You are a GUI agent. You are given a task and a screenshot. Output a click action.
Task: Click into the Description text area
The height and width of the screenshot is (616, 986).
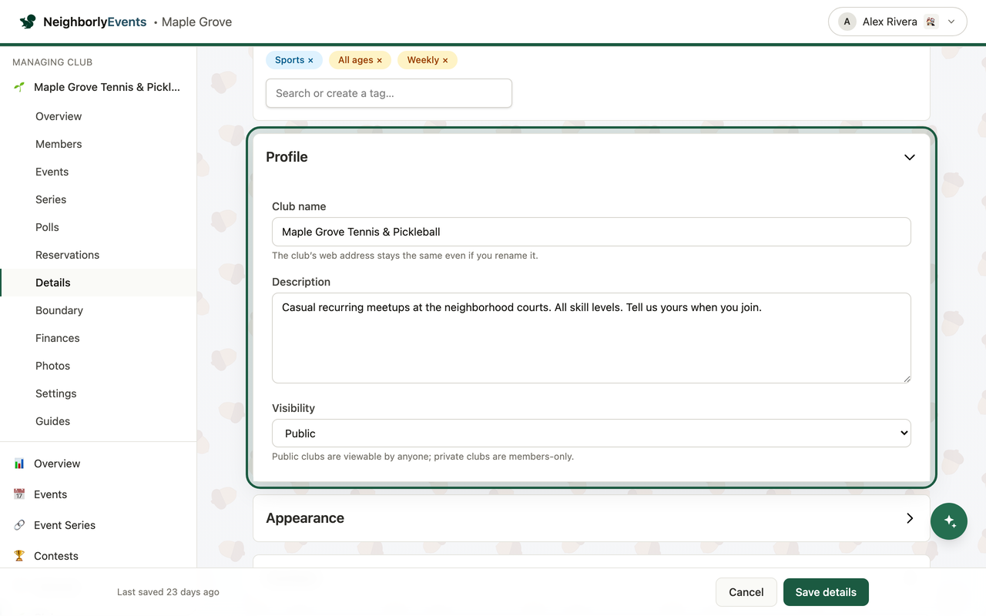[x=592, y=338]
